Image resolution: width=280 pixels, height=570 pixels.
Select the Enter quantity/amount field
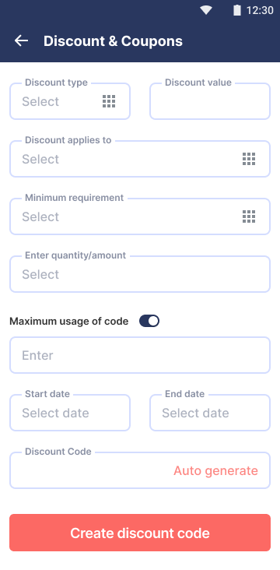click(x=140, y=274)
